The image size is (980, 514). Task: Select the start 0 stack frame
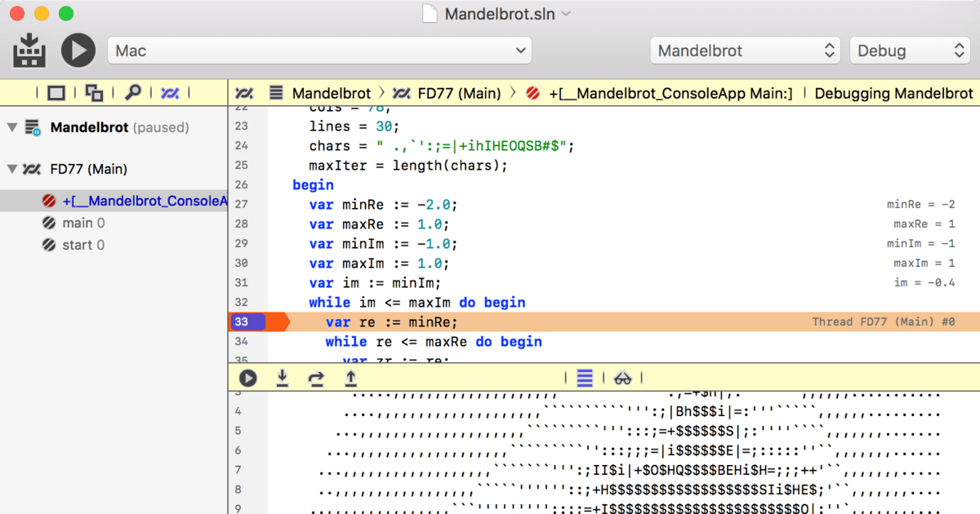point(81,244)
